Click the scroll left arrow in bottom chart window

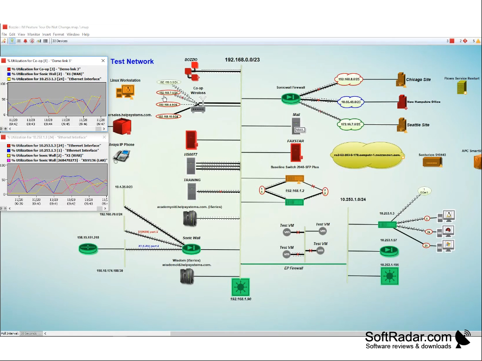tap(10, 208)
